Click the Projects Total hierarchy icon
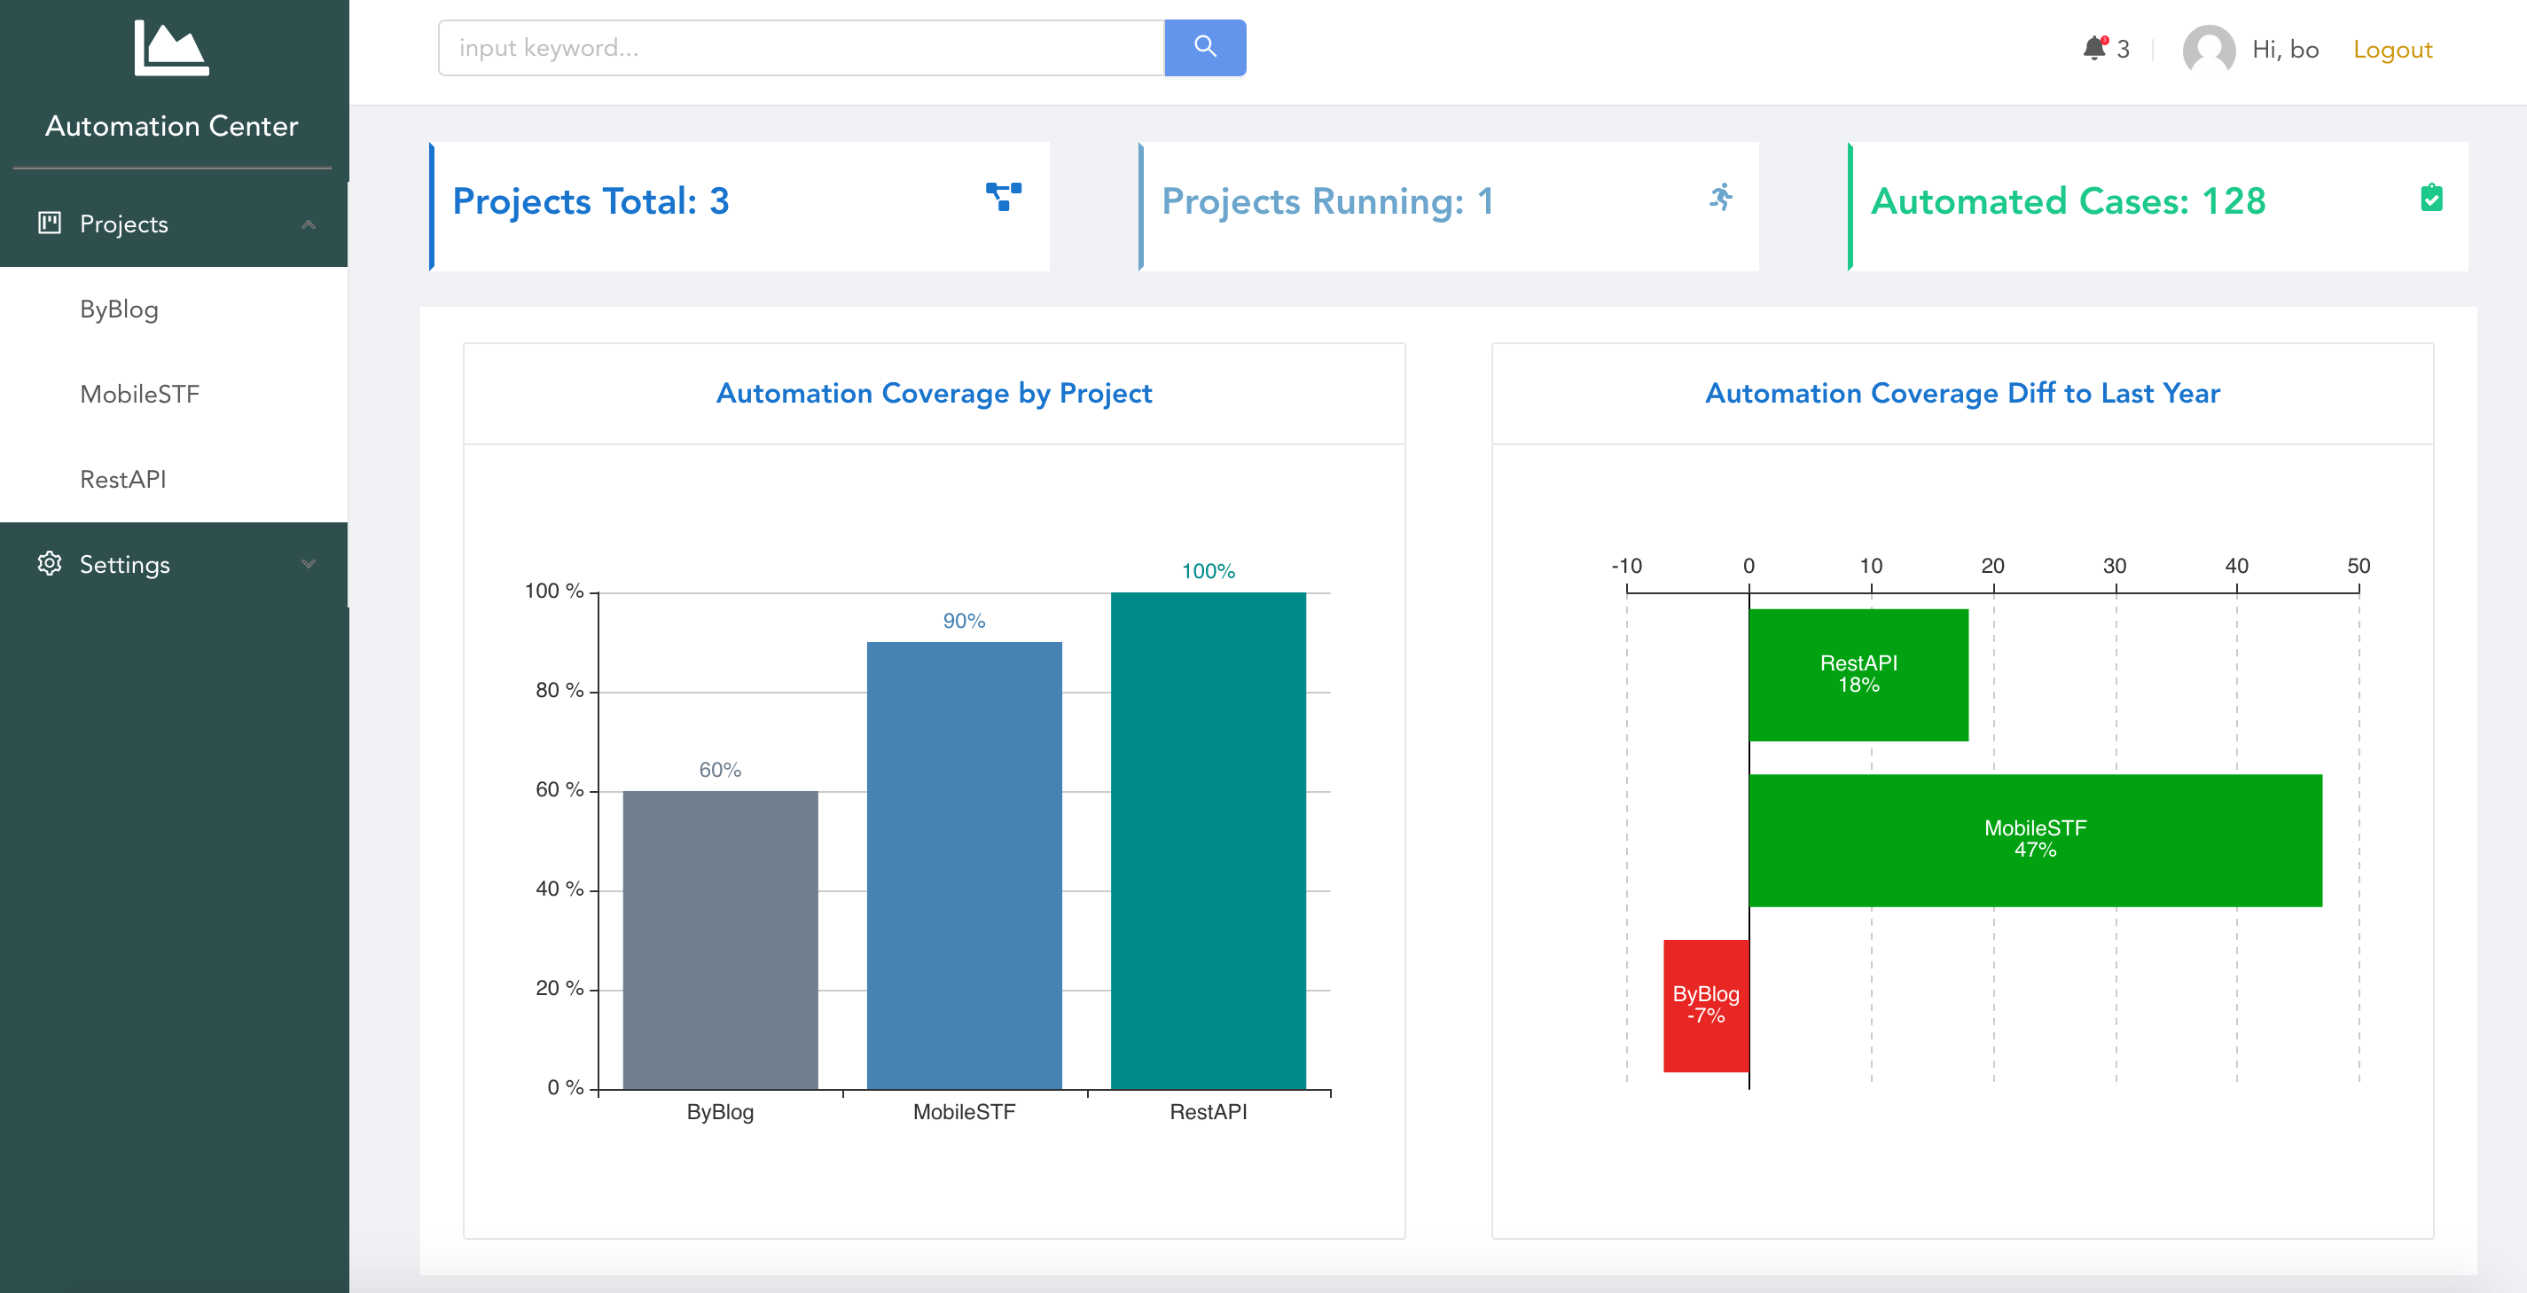2527x1293 pixels. tap(1004, 196)
